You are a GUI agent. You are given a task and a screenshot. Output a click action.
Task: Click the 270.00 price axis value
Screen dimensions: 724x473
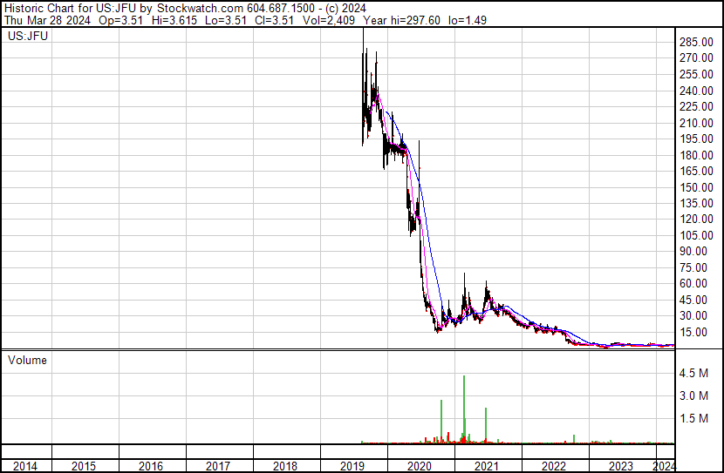click(696, 58)
